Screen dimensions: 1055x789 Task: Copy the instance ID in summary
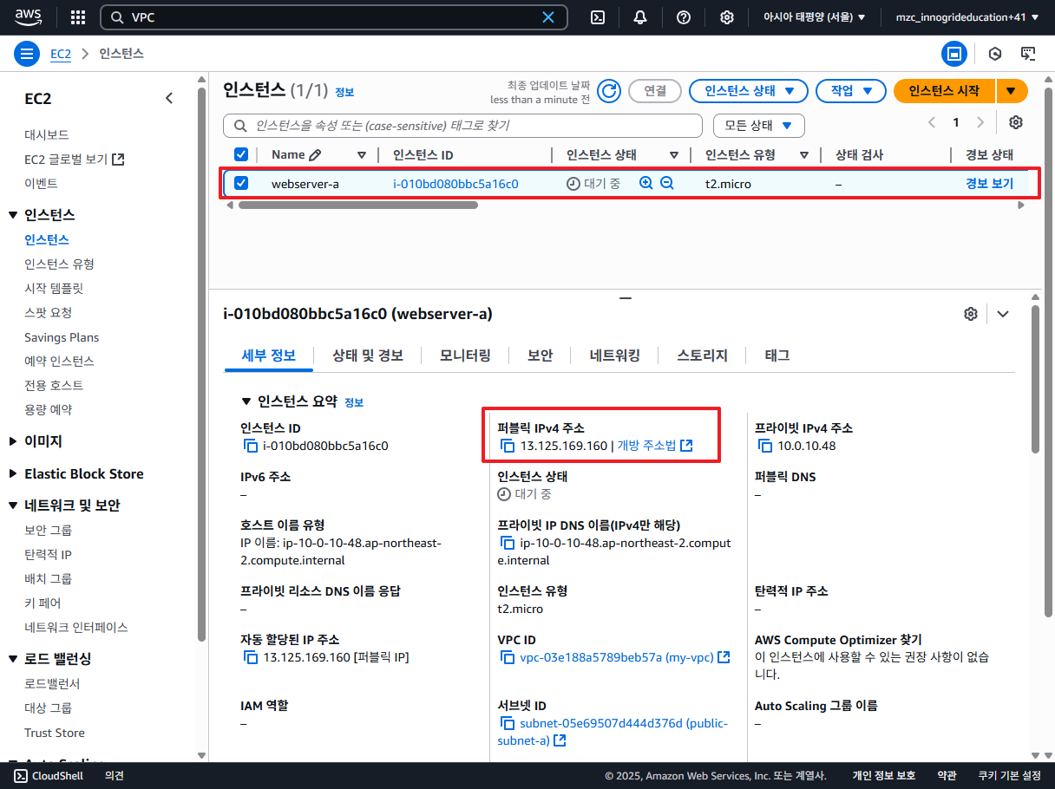251,447
